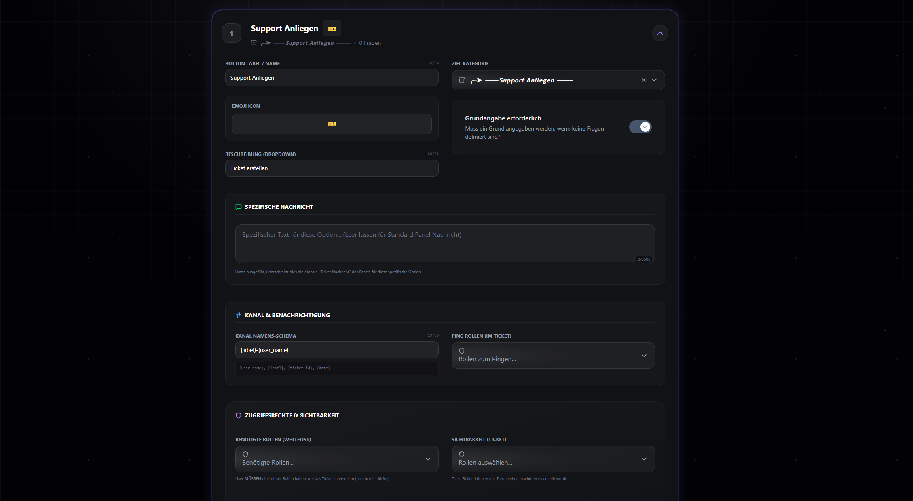Viewport: 913px width, 501px height.
Task: Click the ticket emoji inside the EMOJI ICON field
Action: 332,124
